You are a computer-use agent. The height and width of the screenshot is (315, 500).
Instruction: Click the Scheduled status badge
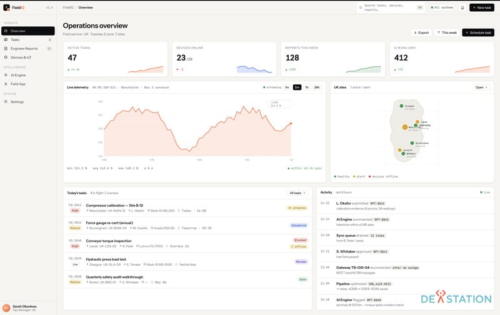click(299, 226)
